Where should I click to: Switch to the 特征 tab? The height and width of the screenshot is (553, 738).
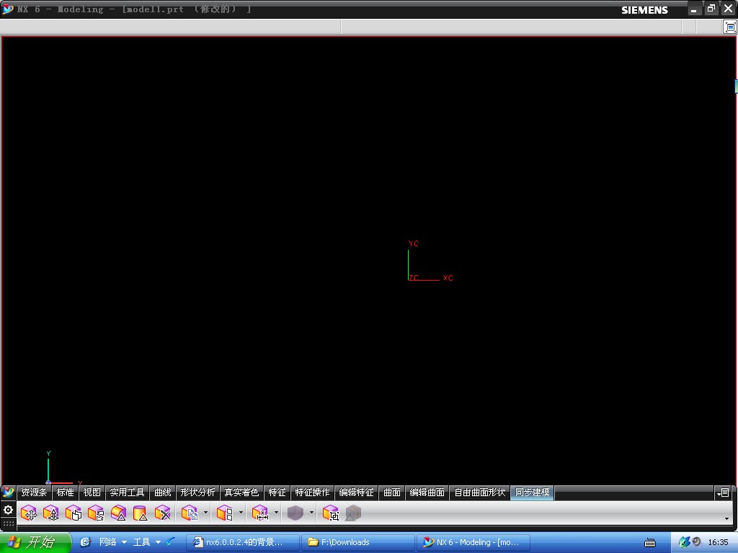coord(277,493)
